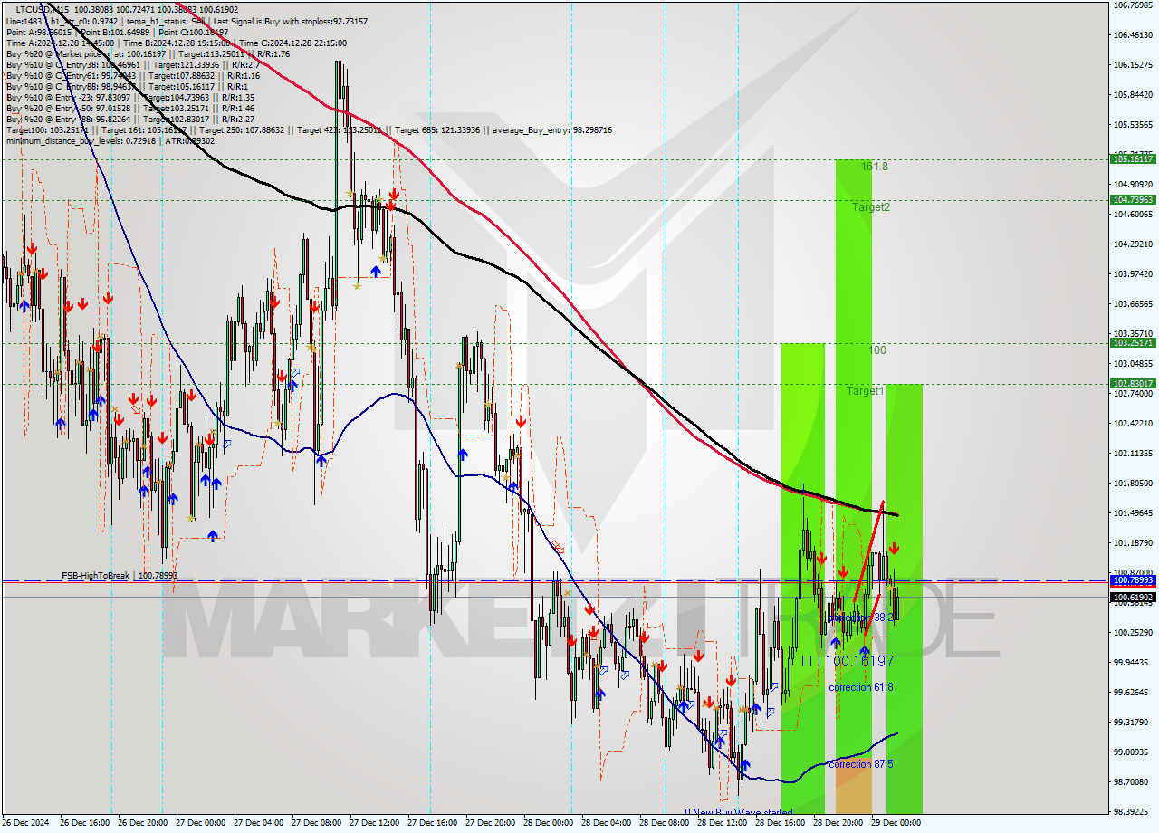The height and width of the screenshot is (833, 1159).
Task: Click the 104.73963 green price label
Action: 1133,200
